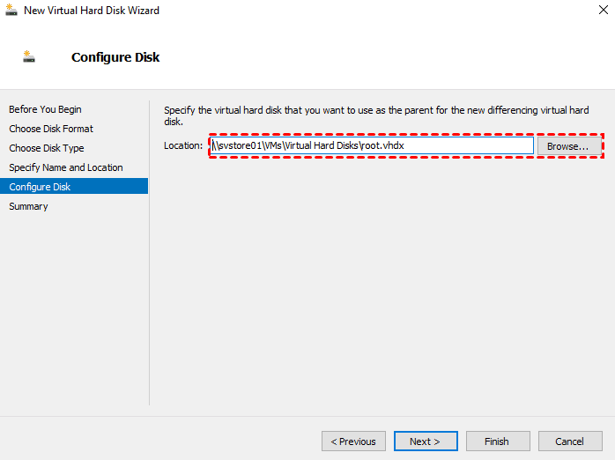Click the Next > button
The width and height of the screenshot is (615, 460).
pos(425,441)
